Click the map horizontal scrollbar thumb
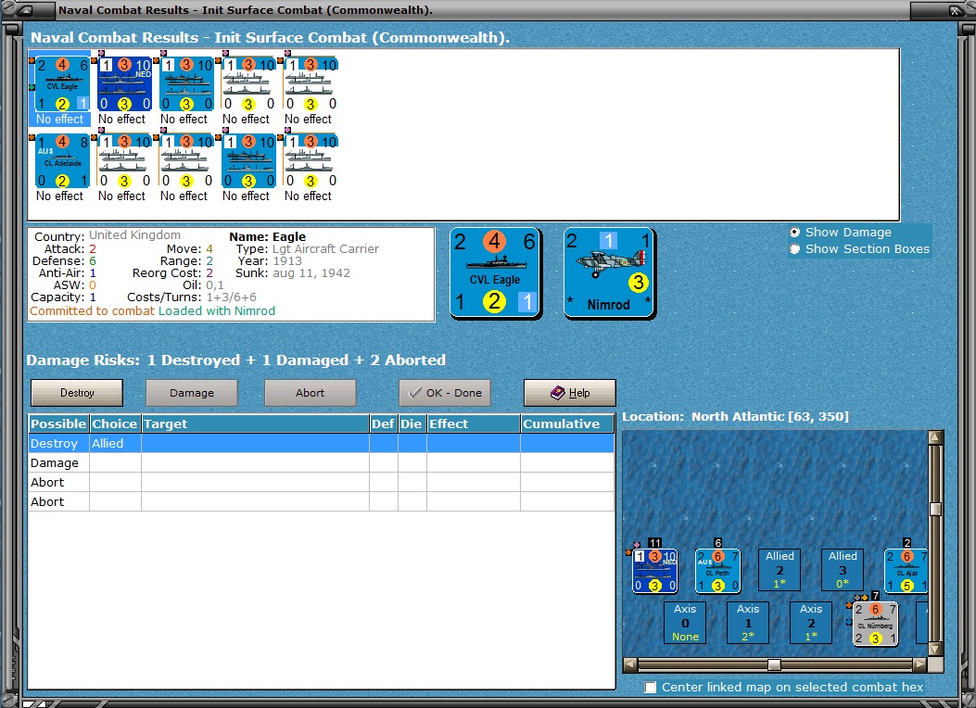This screenshot has width=976, height=708. (774, 664)
